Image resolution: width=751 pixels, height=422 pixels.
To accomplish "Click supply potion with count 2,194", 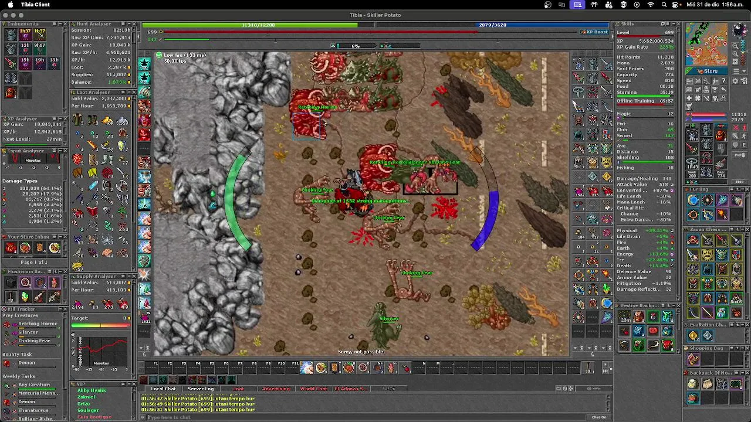I will pos(77,304).
